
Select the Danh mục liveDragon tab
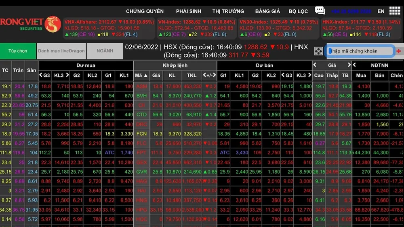(x=61, y=51)
